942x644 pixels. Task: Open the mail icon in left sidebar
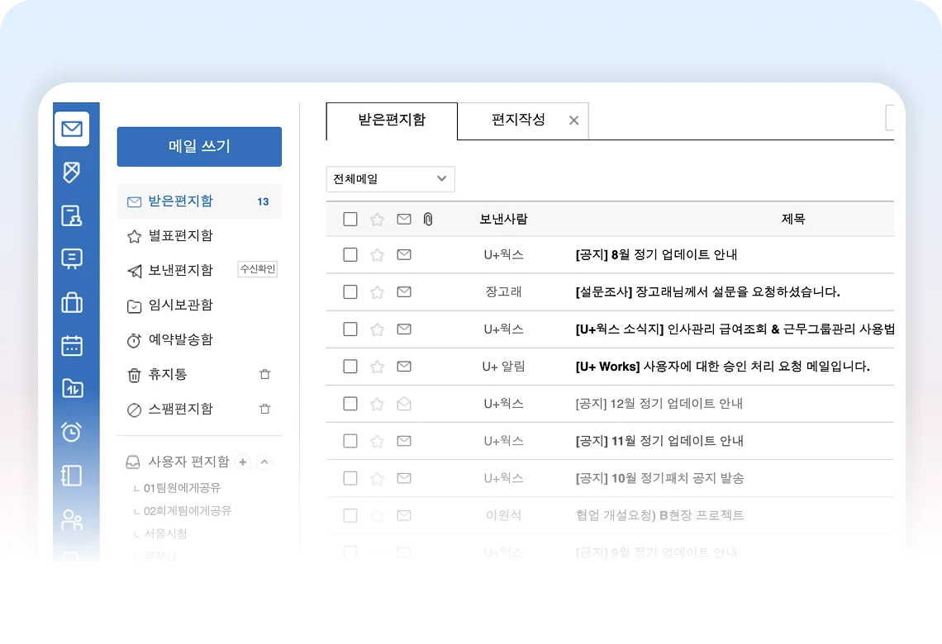point(72,130)
